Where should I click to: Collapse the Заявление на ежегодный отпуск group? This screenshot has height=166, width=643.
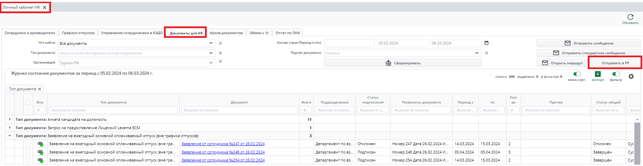point(10,136)
